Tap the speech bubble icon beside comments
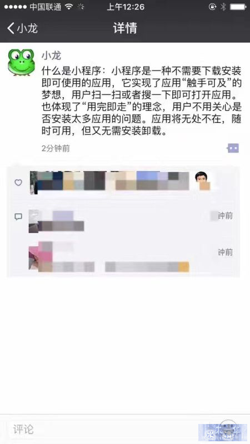This screenshot has width=250, height=444. pyautogui.click(x=18, y=217)
